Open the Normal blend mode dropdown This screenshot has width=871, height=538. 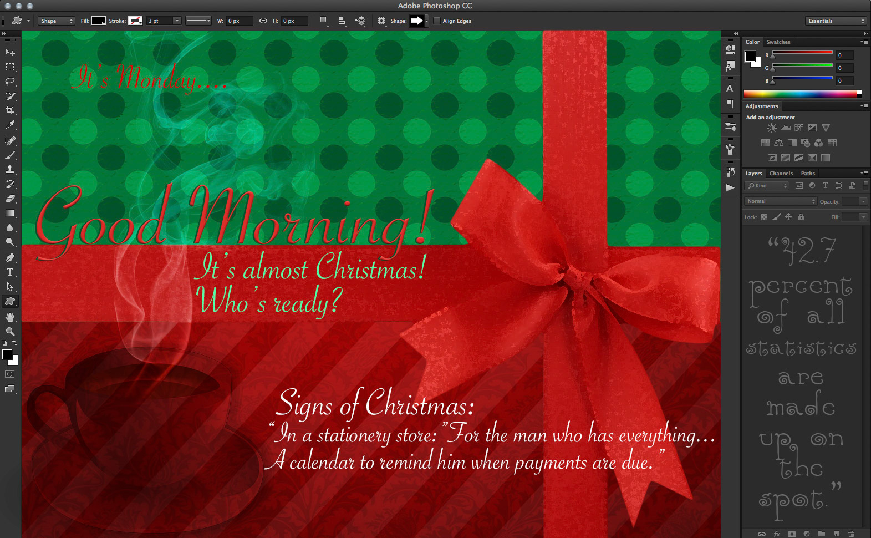(x=781, y=201)
